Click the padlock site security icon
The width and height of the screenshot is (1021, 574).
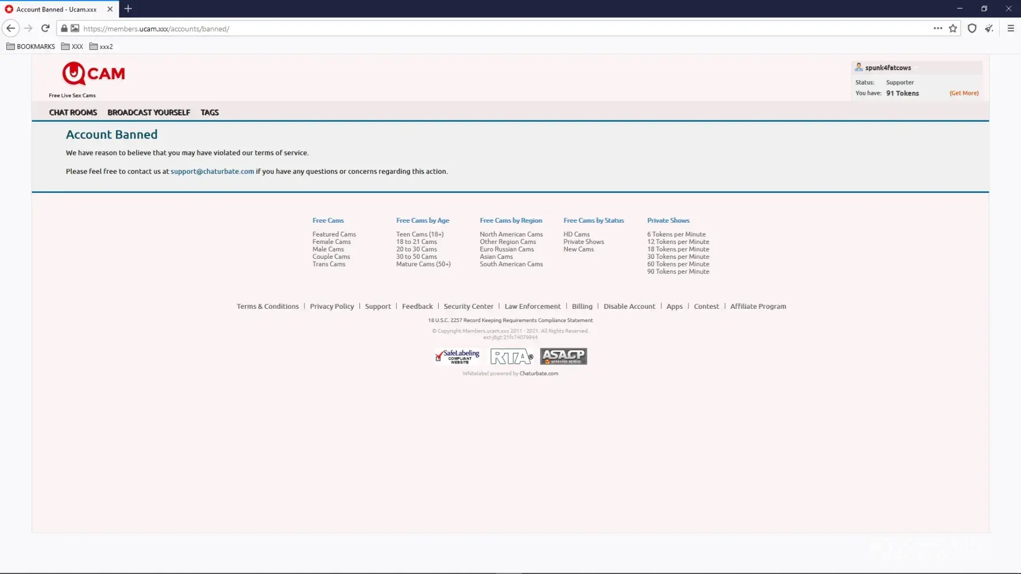[64, 28]
